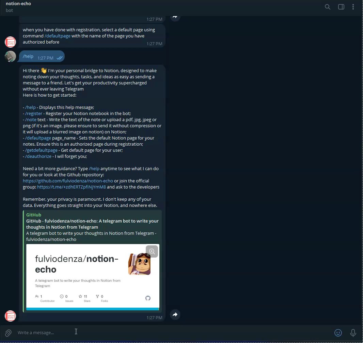Open the emoji picker smiley icon
The height and width of the screenshot is (343, 363).
tap(338, 332)
